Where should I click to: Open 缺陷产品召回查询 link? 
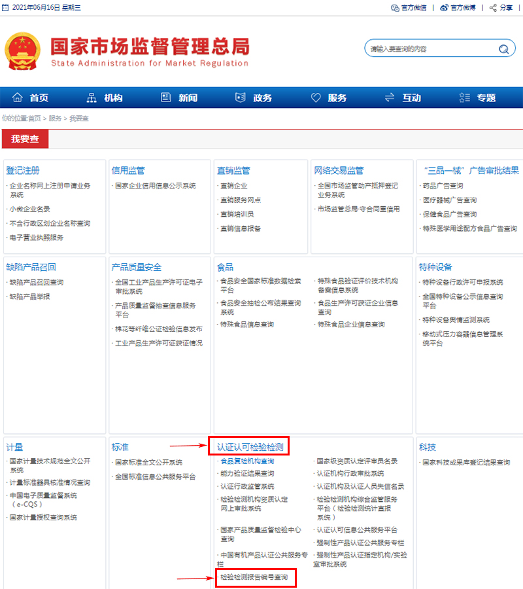[37, 282]
